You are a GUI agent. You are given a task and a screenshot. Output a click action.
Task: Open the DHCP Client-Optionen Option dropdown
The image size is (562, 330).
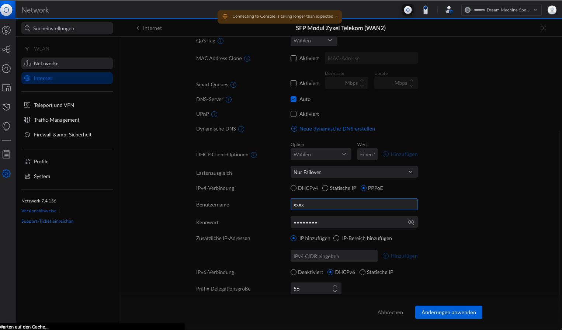pos(321,154)
